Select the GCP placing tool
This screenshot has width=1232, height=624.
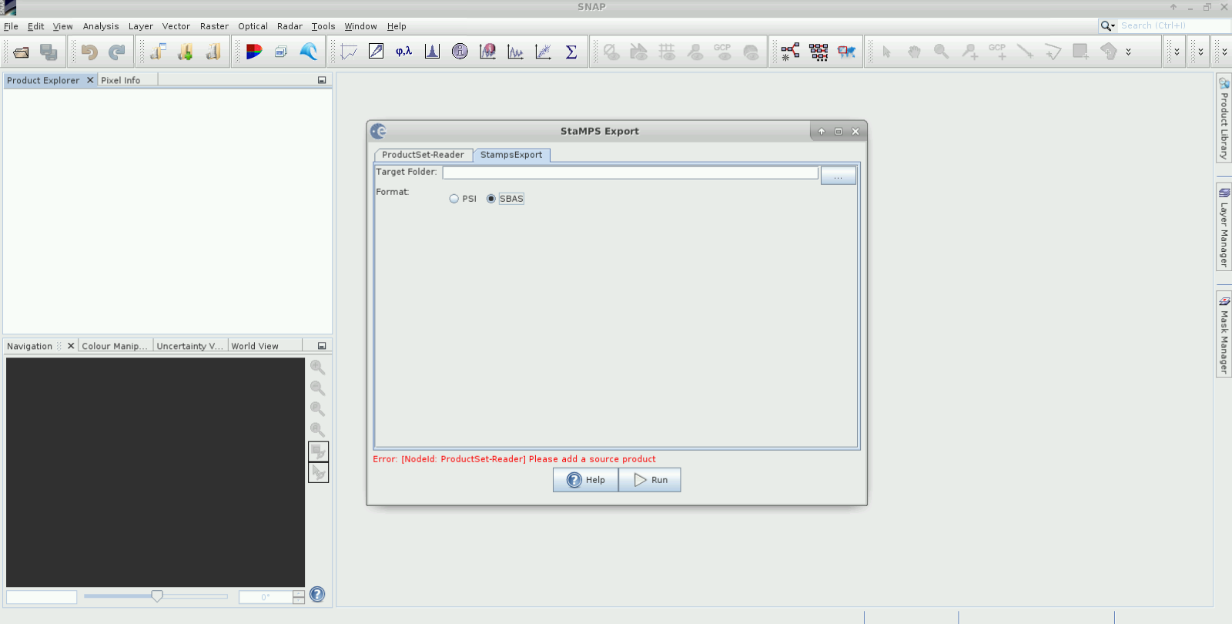[997, 52]
